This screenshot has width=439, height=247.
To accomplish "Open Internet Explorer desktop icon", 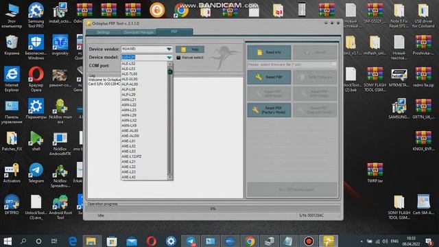I will [12, 79].
